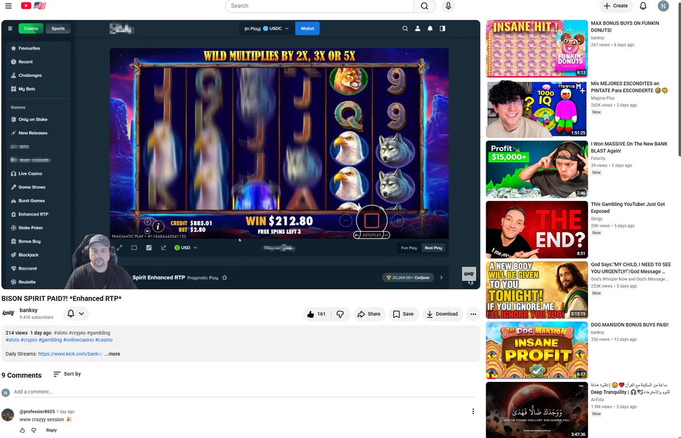Open the account avatar menu

[x=663, y=6]
